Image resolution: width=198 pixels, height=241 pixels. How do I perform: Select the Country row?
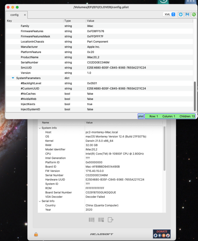click(x=100, y=205)
